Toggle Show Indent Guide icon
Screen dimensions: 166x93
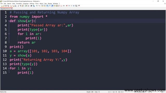52,6
